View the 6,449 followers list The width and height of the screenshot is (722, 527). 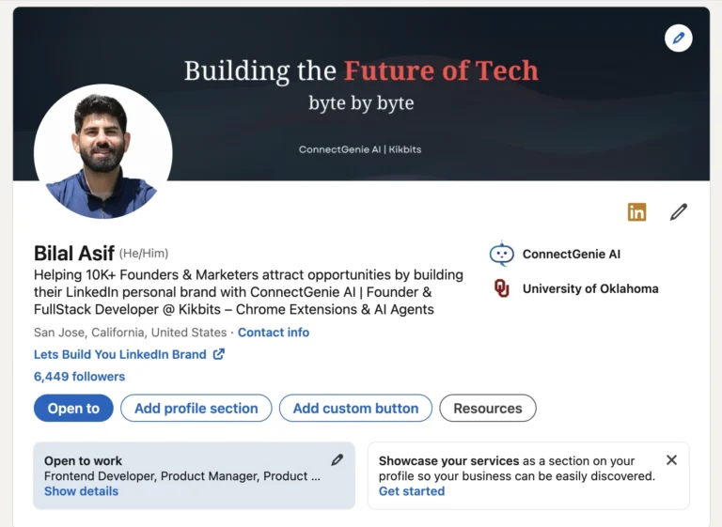[x=79, y=377]
